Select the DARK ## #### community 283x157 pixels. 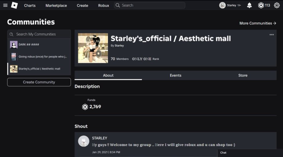tap(39, 44)
